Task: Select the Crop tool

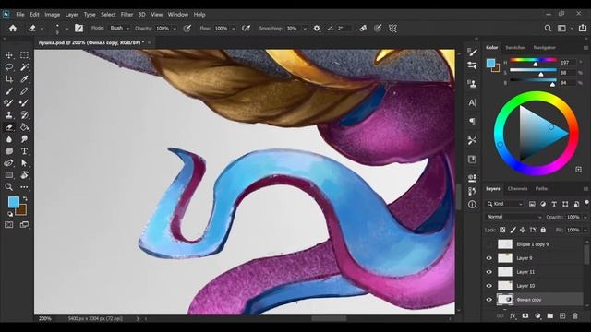Action: 9,79
